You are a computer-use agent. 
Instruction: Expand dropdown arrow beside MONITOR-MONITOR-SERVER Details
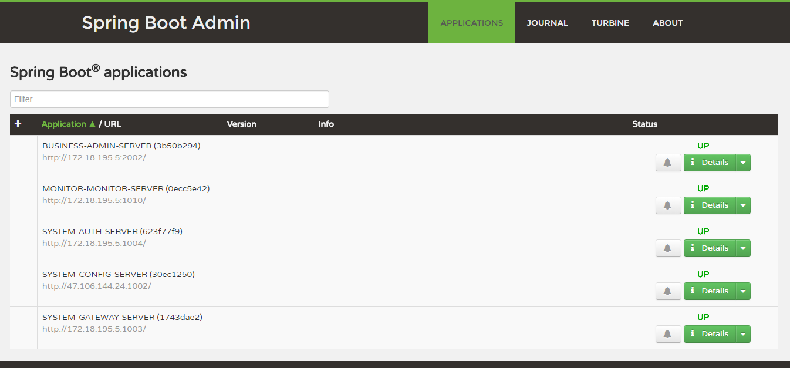(743, 205)
